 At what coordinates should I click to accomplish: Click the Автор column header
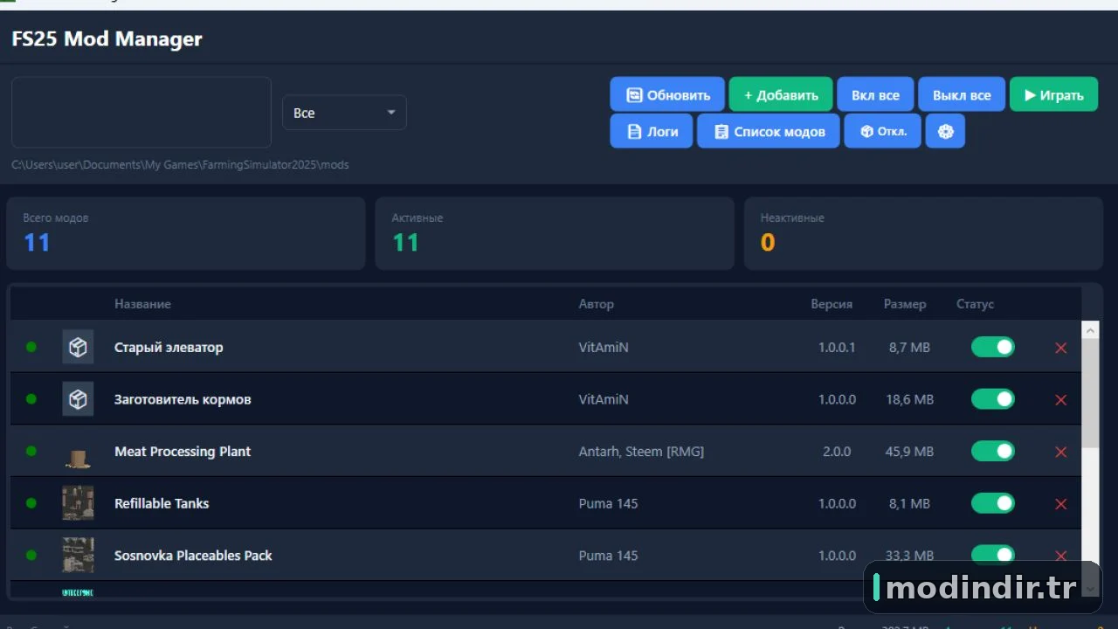coord(596,304)
